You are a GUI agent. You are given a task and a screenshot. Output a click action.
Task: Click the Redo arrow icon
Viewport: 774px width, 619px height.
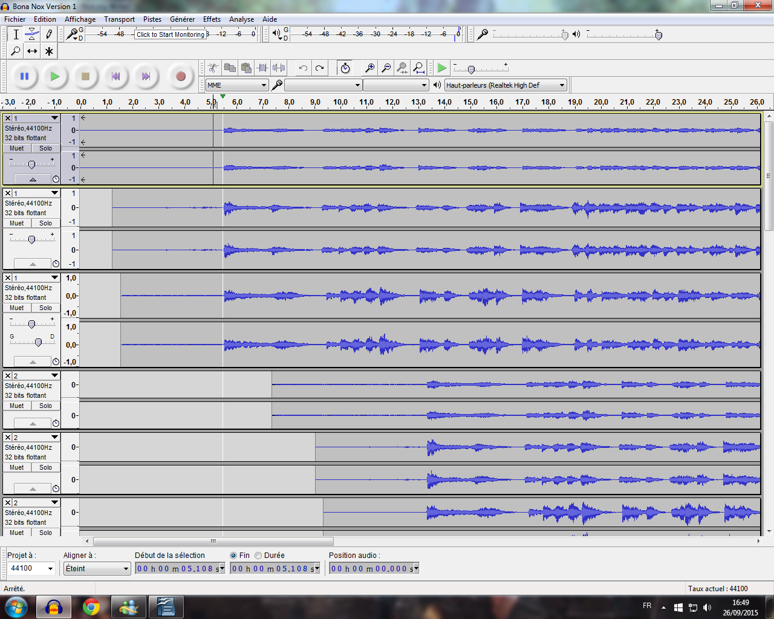point(319,68)
